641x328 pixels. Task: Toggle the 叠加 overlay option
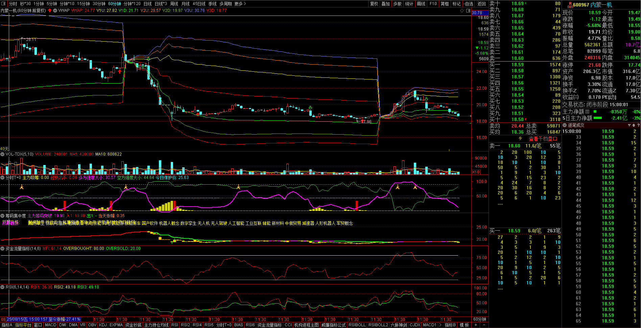coord(385,4)
